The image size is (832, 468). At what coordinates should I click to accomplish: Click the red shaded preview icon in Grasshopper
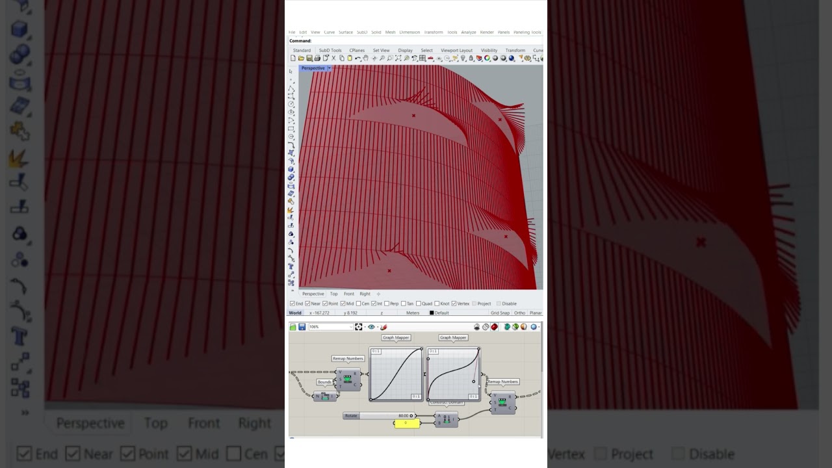click(495, 327)
